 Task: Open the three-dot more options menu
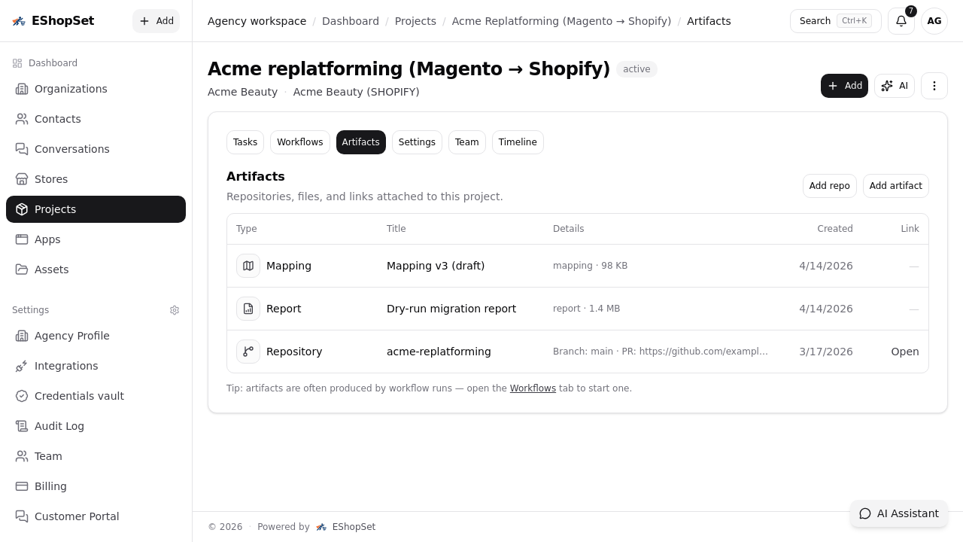pyautogui.click(x=934, y=86)
